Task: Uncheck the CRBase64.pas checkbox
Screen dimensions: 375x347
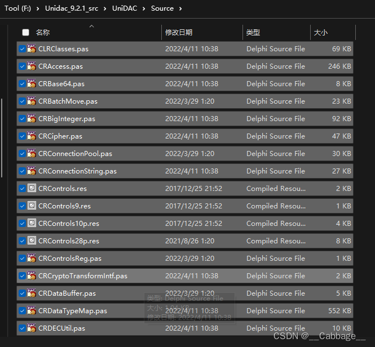Action: tap(22, 83)
